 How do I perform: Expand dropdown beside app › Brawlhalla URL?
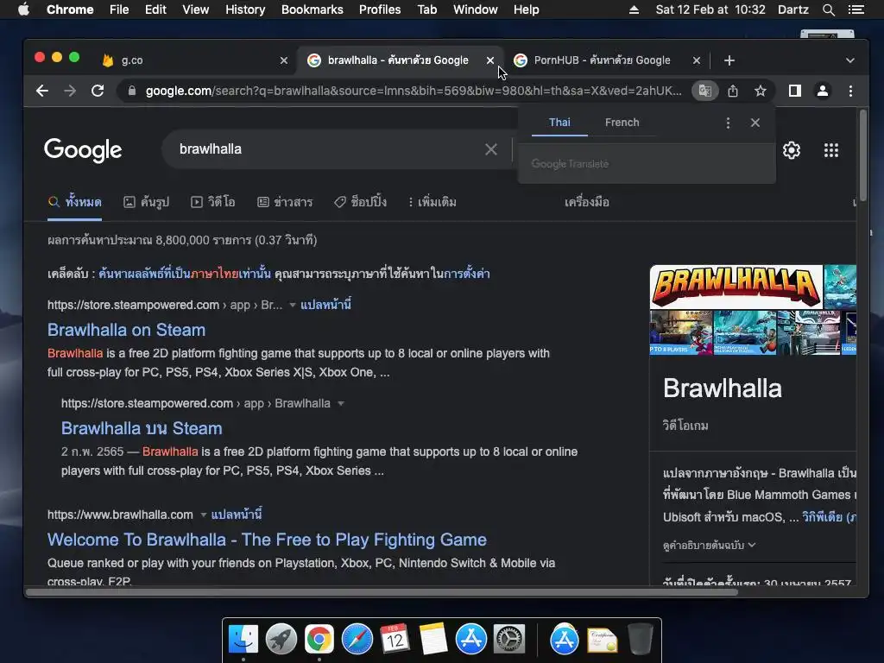pos(340,404)
